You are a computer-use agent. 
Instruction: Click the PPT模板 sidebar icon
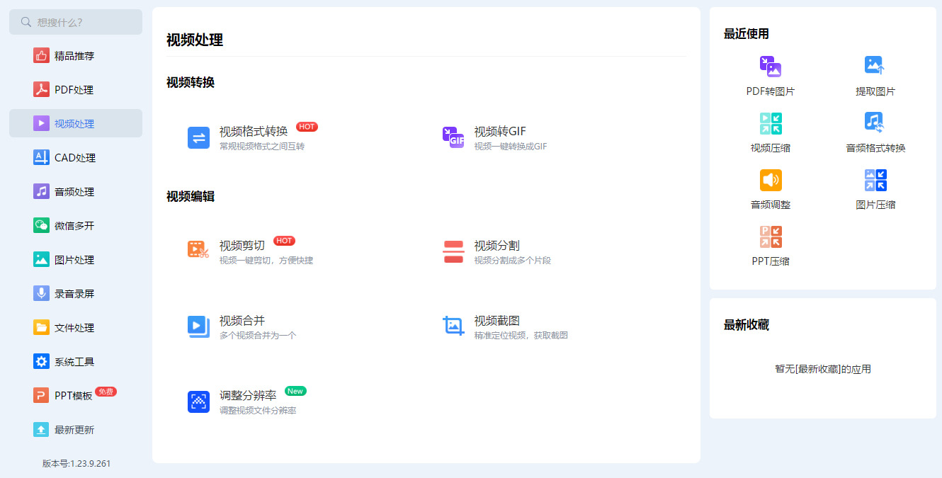(x=41, y=396)
